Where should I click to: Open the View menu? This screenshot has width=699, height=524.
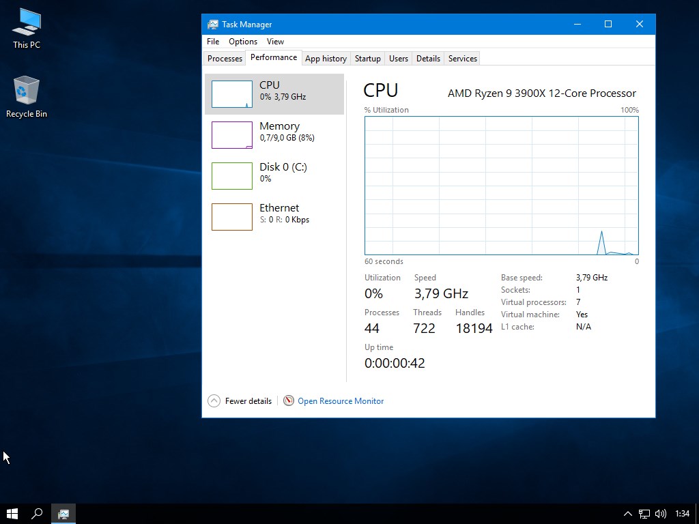275,42
